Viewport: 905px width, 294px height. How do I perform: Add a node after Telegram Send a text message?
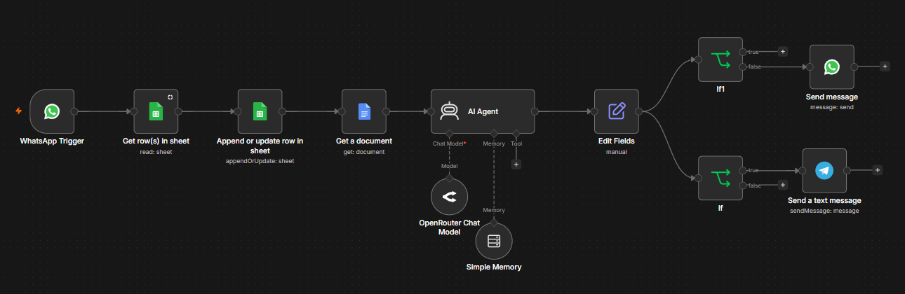(878, 170)
